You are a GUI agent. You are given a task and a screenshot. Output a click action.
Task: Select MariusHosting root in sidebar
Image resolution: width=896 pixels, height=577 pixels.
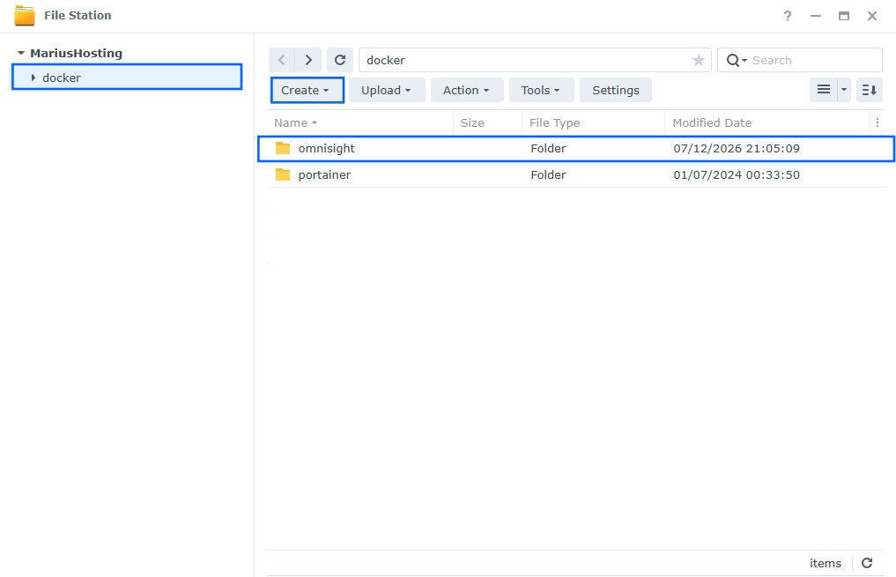(x=76, y=53)
